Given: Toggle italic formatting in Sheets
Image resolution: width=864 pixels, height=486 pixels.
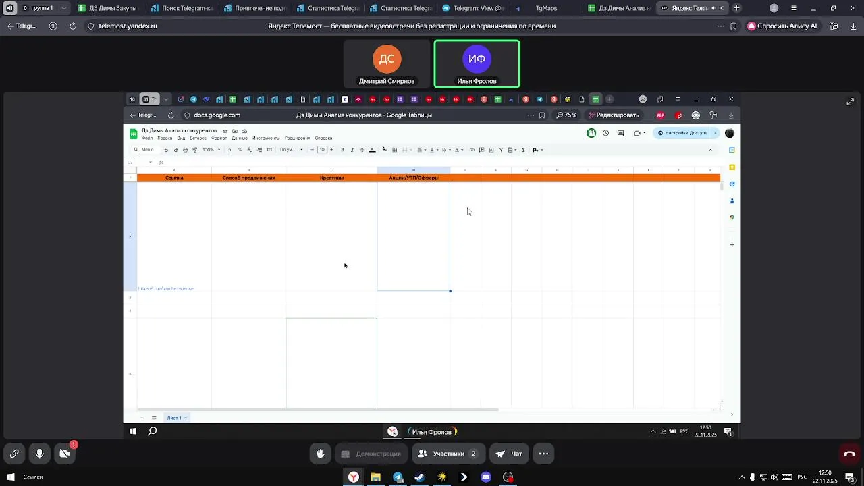Looking at the screenshot, I should point(352,150).
